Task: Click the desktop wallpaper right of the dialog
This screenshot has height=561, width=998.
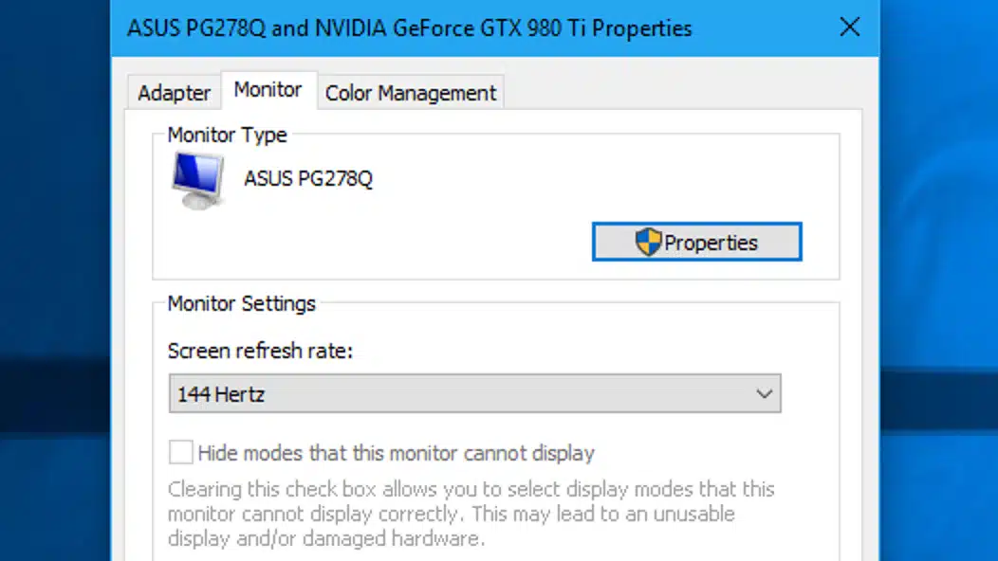Action: [x=939, y=280]
